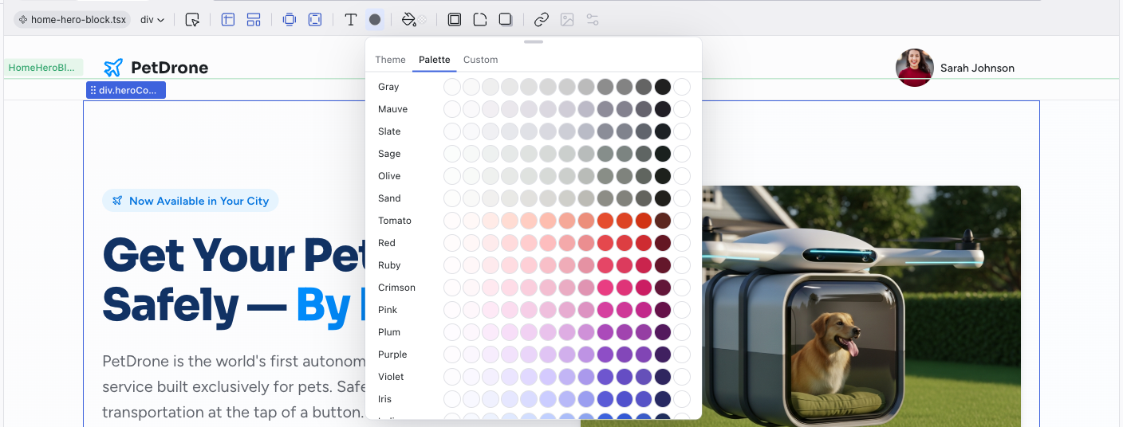
Task: Click the paint bucket background fill icon
Action: click(x=409, y=20)
